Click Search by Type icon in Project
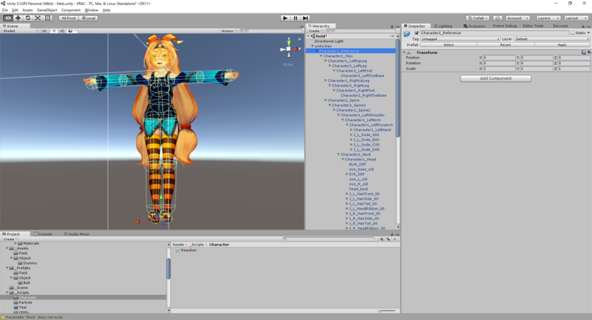592x320 pixels. 382,239
